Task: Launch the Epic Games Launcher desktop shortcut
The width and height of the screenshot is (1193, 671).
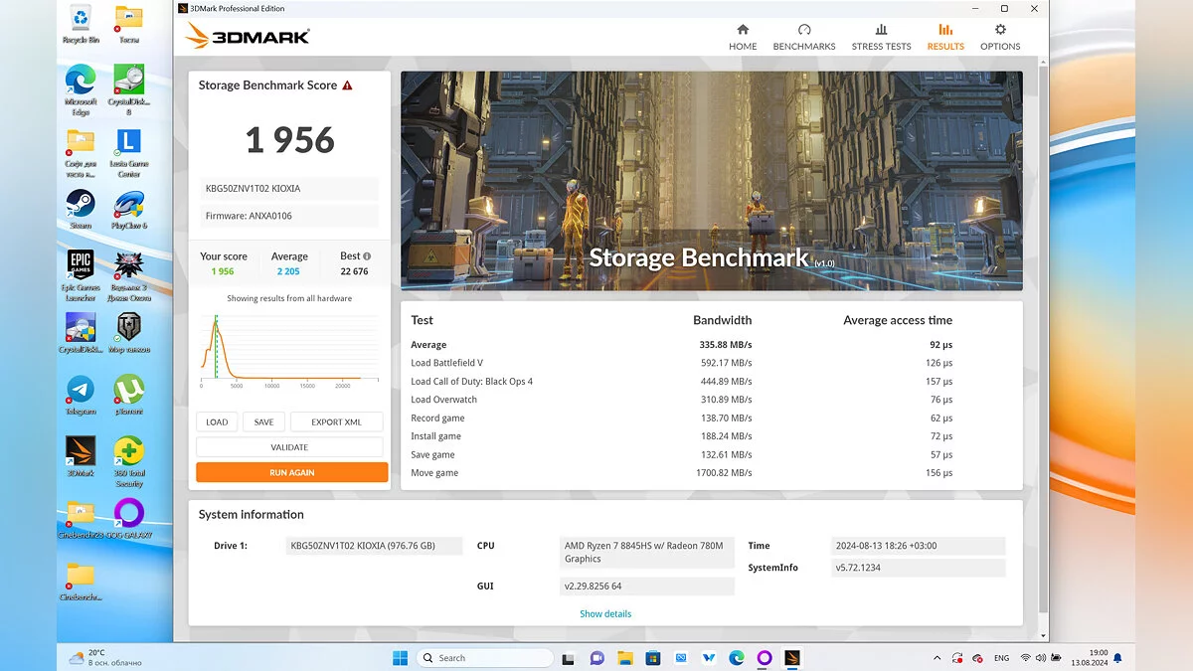Action: pos(81,271)
